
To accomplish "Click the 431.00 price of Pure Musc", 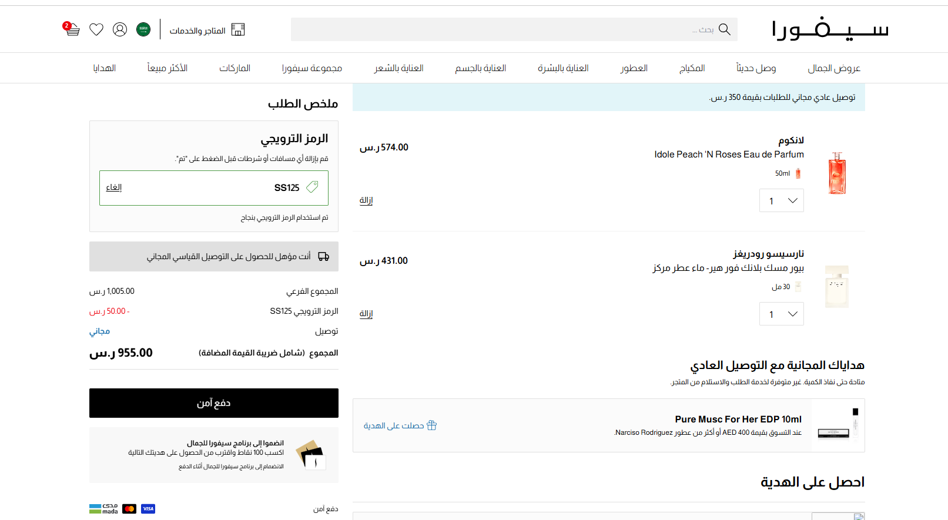I will pos(384,261).
